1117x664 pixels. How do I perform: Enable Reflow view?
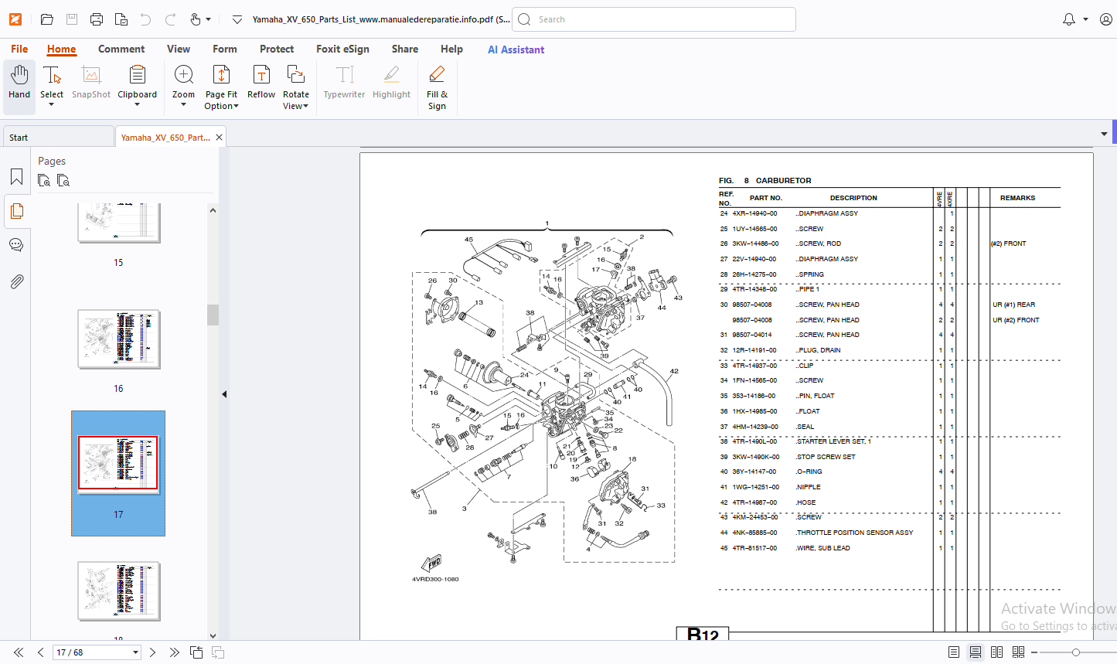point(261,82)
